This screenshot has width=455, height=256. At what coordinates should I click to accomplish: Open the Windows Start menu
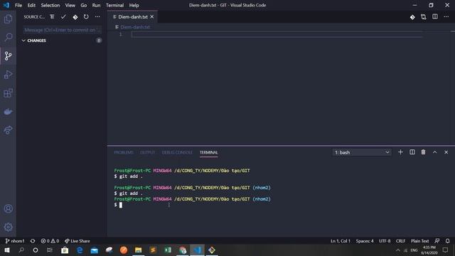pos(7,250)
